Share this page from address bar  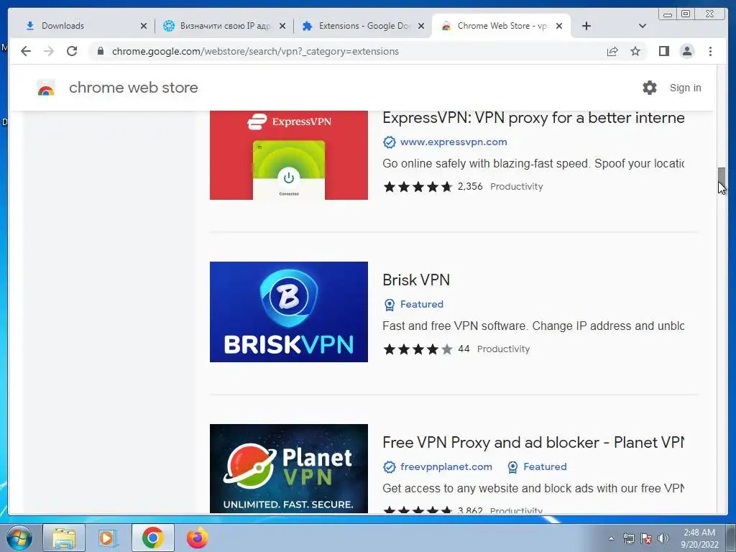point(612,51)
